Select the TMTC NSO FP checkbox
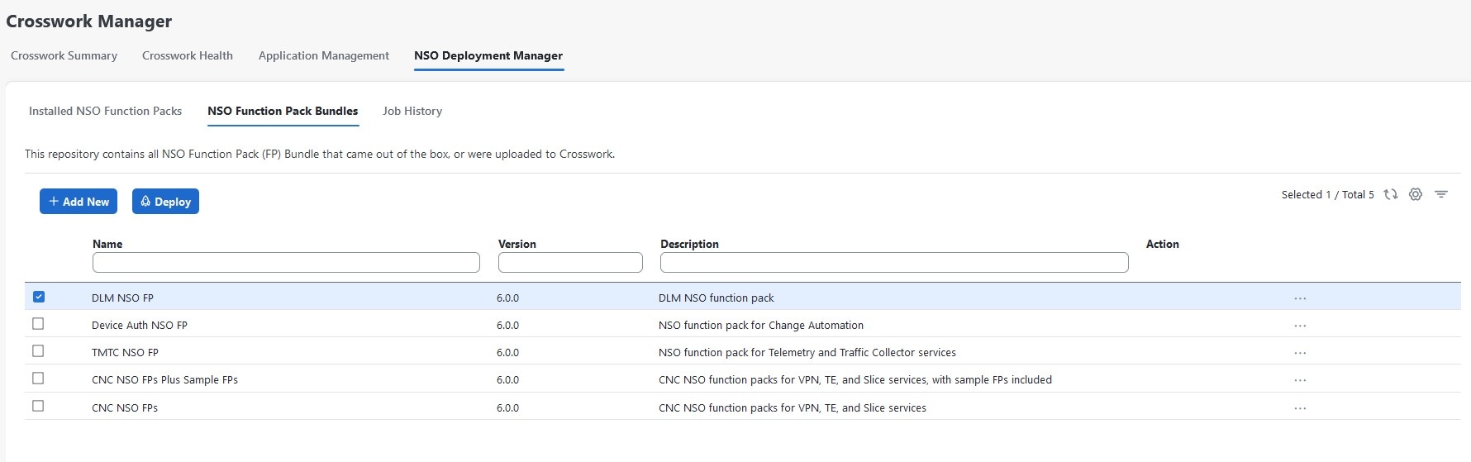 (x=38, y=351)
